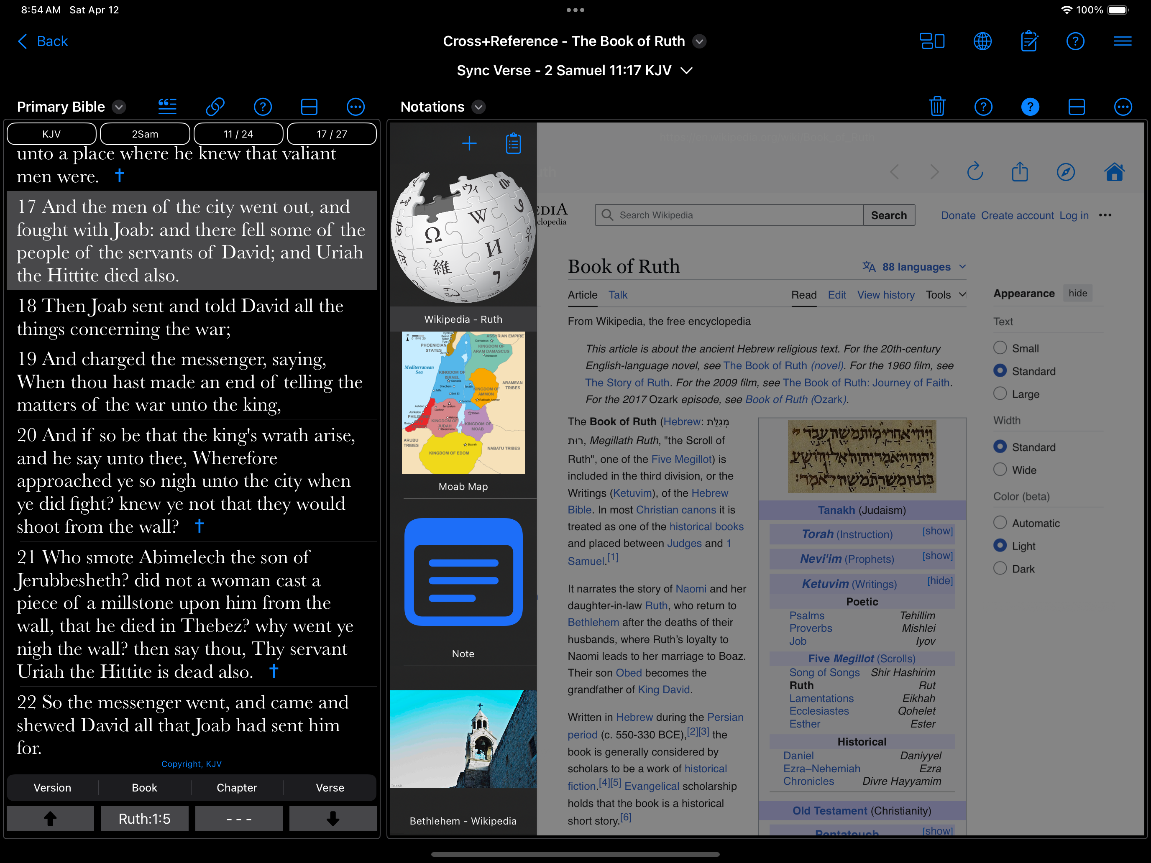The height and width of the screenshot is (863, 1151).
Task: Open the Wikipedia Edit tab
Action: coord(837,294)
